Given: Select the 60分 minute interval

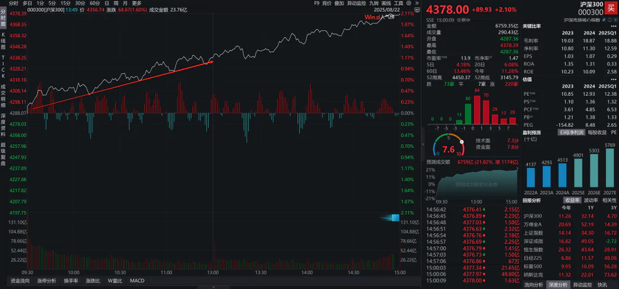Looking at the screenshot, I should 95,3.
